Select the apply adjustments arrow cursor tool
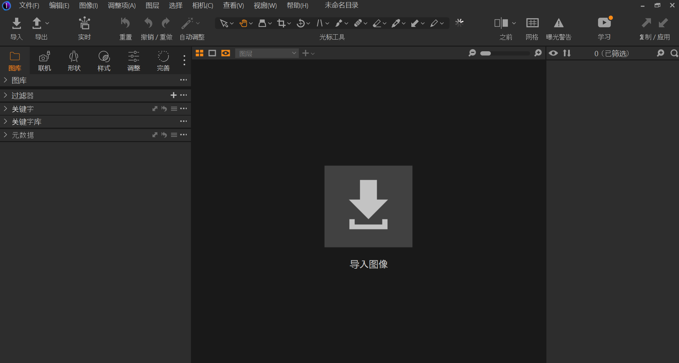The width and height of the screenshot is (679, 363). coord(415,23)
